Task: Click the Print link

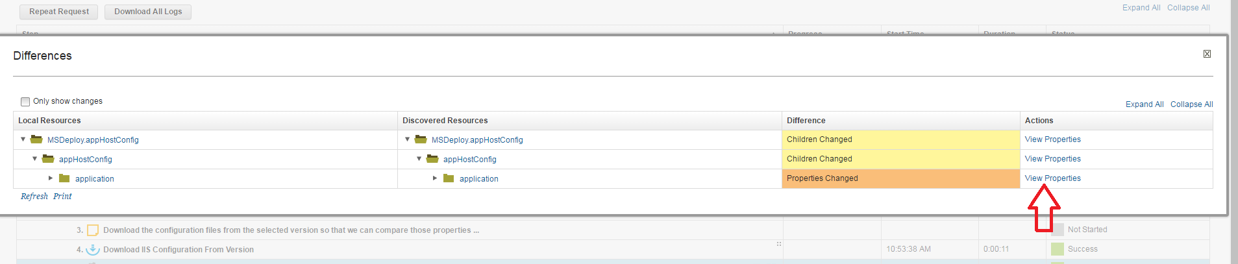Action: tap(62, 197)
